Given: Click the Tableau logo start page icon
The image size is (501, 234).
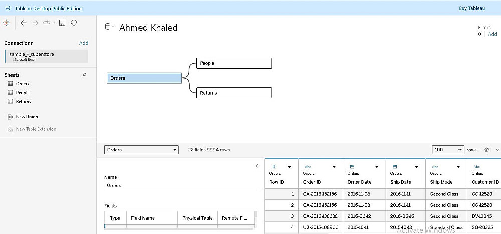Looking at the screenshot, I should click(6, 23).
